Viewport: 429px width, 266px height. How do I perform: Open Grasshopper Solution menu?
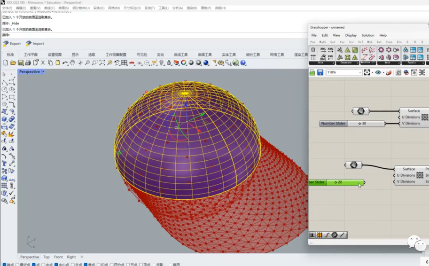click(x=367, y=35)
